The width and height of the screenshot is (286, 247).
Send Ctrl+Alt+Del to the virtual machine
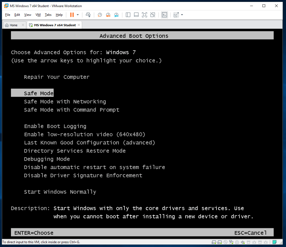point(88,15)
